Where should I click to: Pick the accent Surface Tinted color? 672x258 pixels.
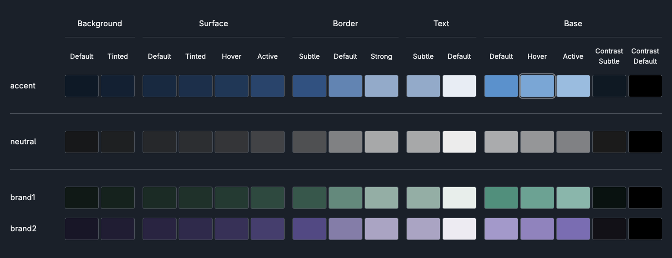pyautogui.click(x=196, y=86)
